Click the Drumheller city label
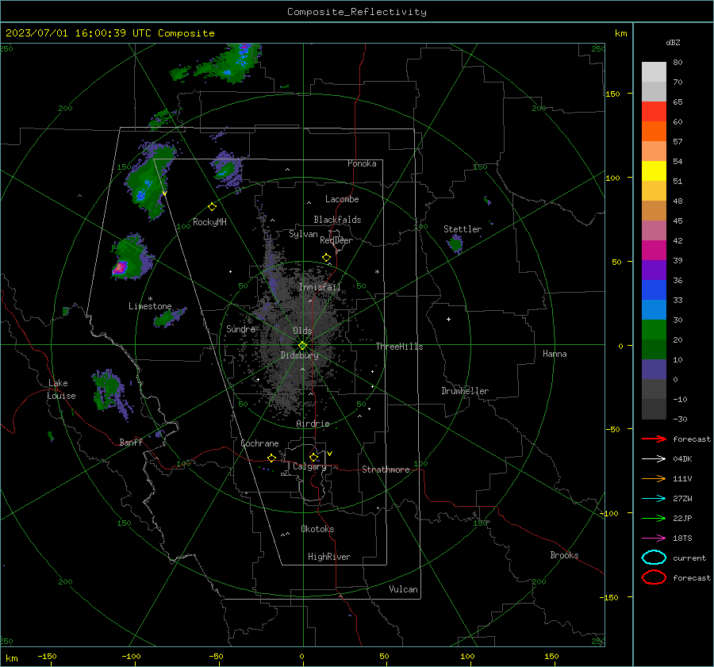714x667 pixels. click(x=465, y=391)
